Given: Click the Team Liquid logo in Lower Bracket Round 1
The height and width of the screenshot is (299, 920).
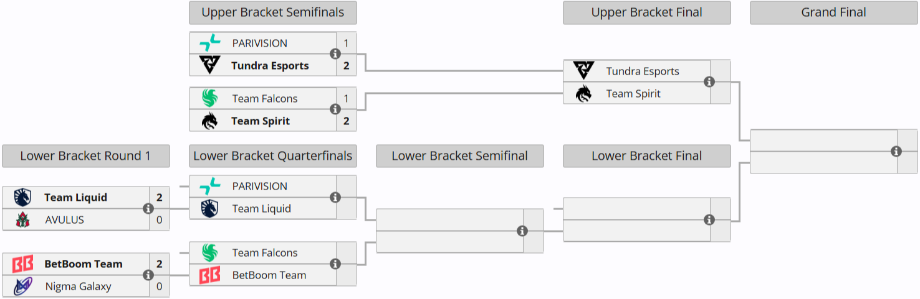Looking at the screenshot, I should point(23,198).
